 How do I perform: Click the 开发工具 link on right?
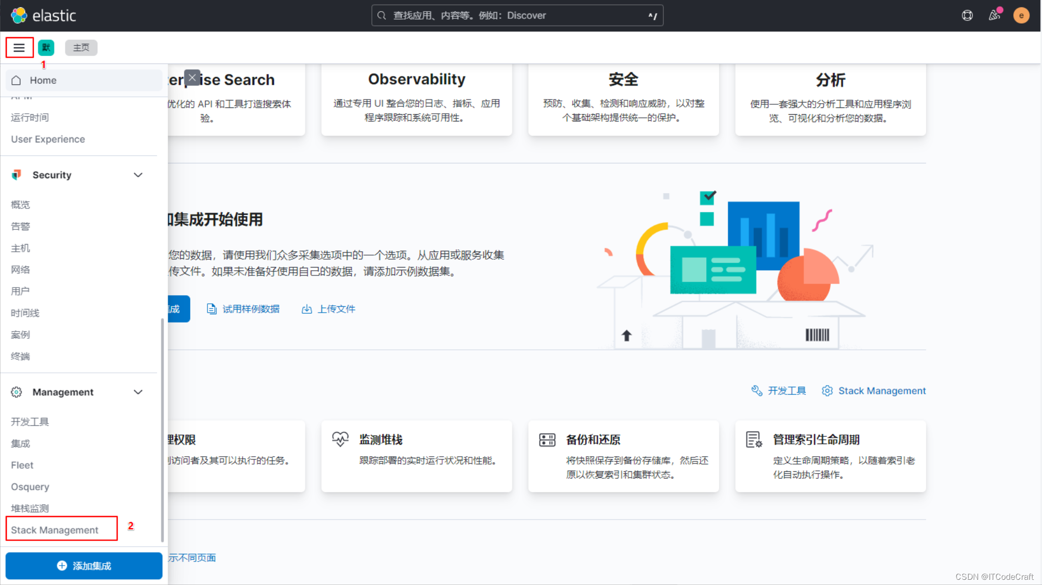(x=787, y=391)
